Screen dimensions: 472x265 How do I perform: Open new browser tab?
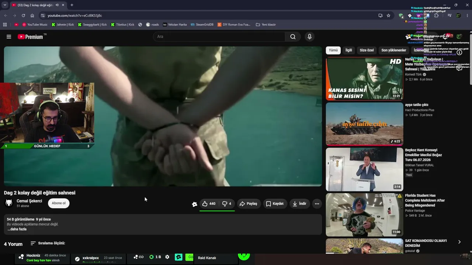[x=72, y=5]
